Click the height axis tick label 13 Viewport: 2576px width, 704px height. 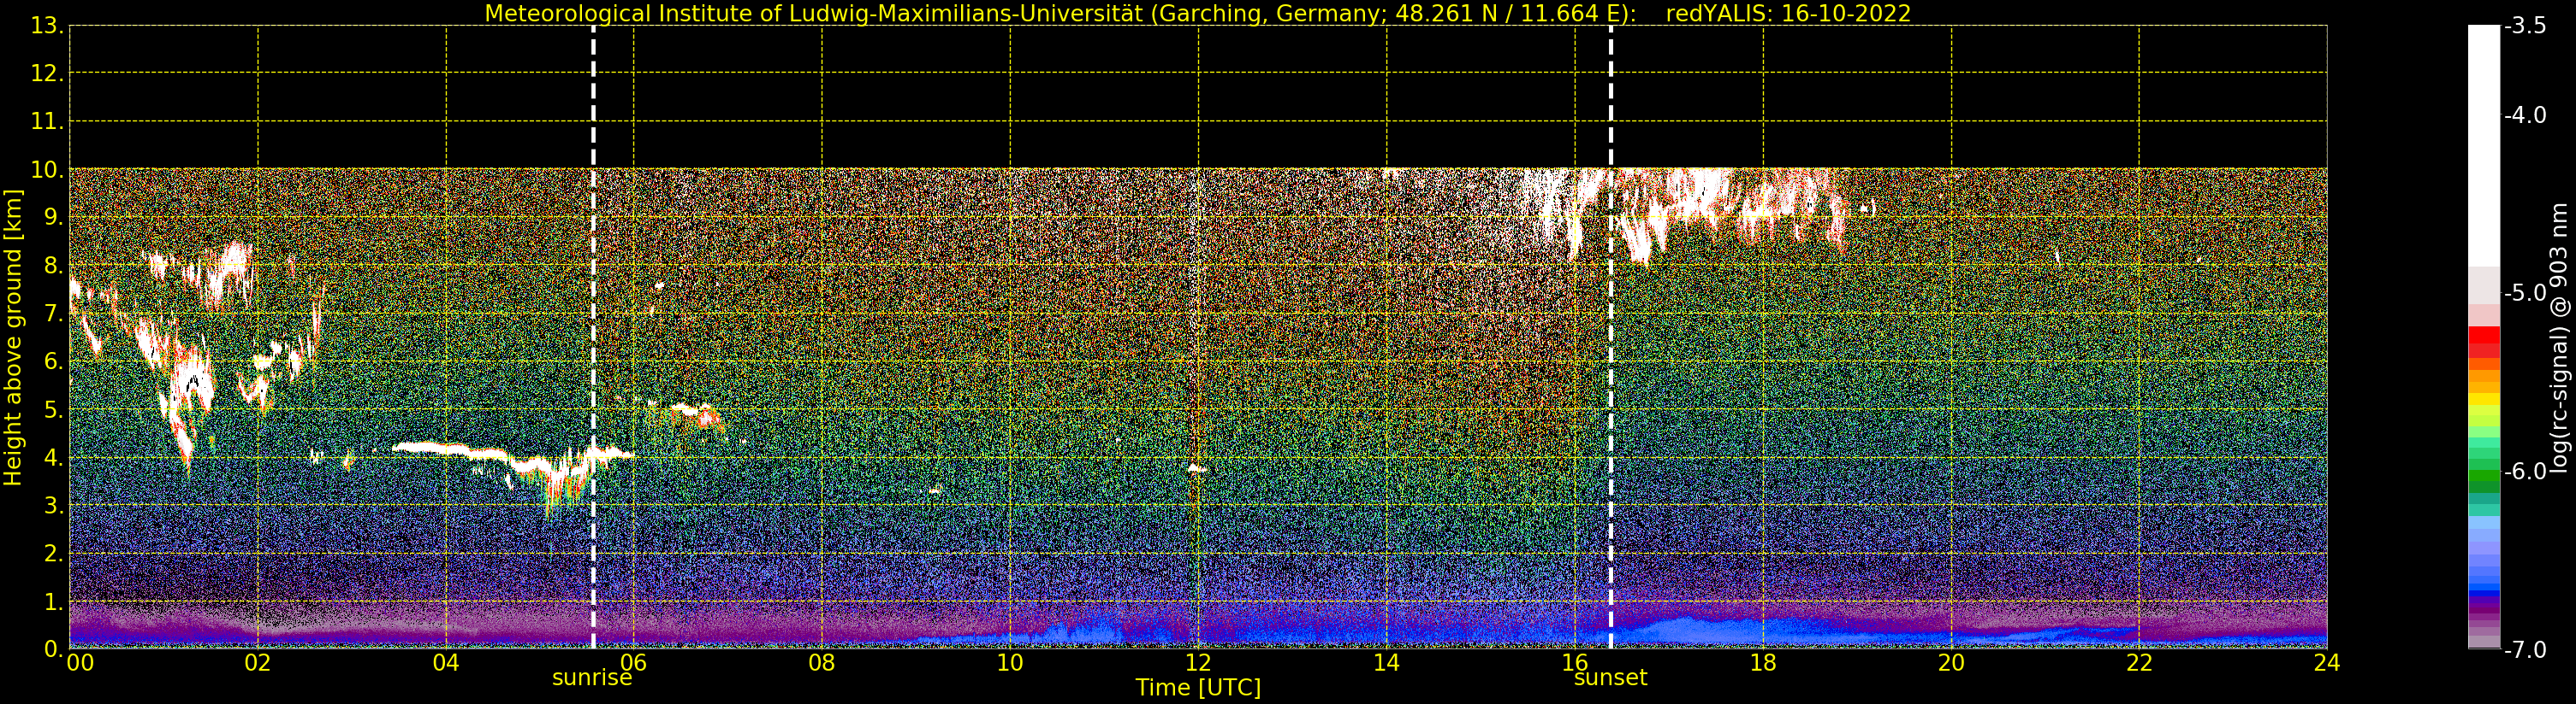(x=47, y=27)
